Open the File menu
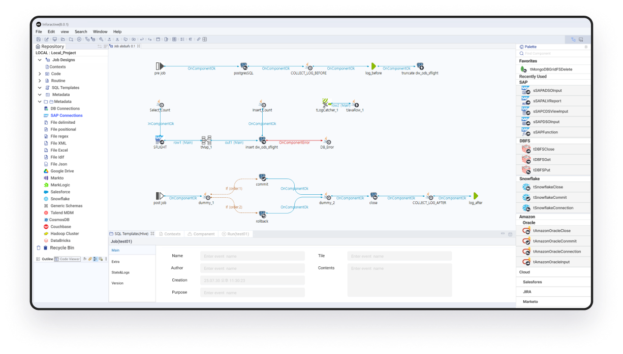The height and width of the screenshot is (354, 623). (39, 31)
